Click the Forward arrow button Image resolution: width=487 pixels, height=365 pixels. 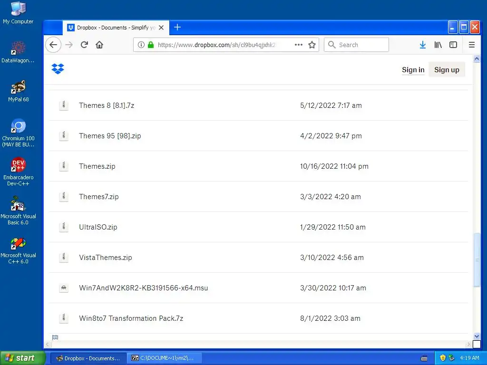point(69,45)
